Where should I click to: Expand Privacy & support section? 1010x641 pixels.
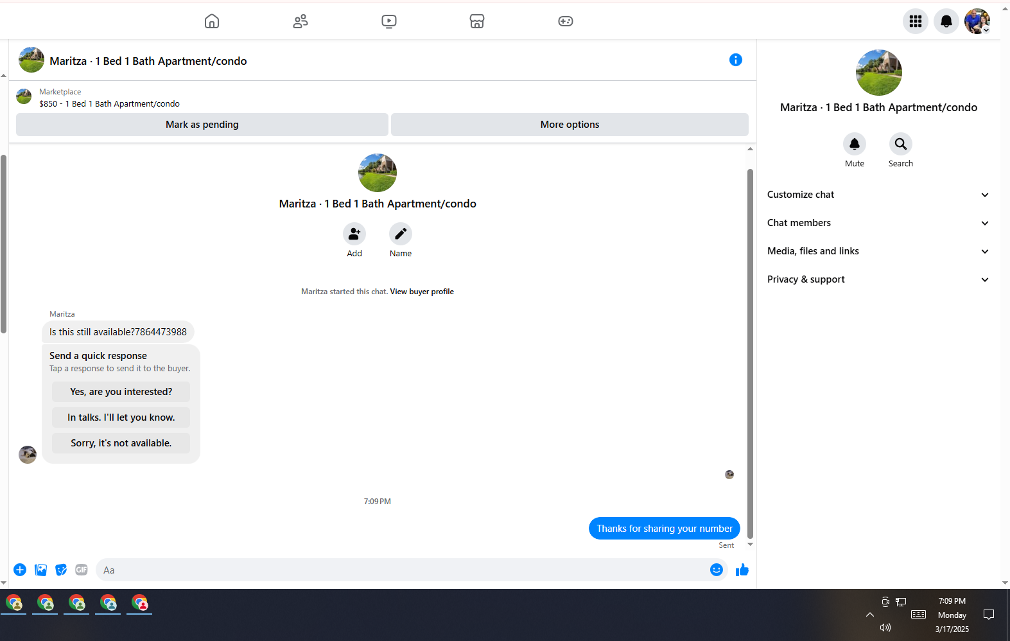878,279
